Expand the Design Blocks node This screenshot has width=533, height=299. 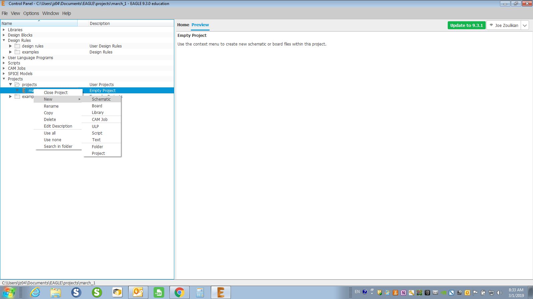coord(4,35)
